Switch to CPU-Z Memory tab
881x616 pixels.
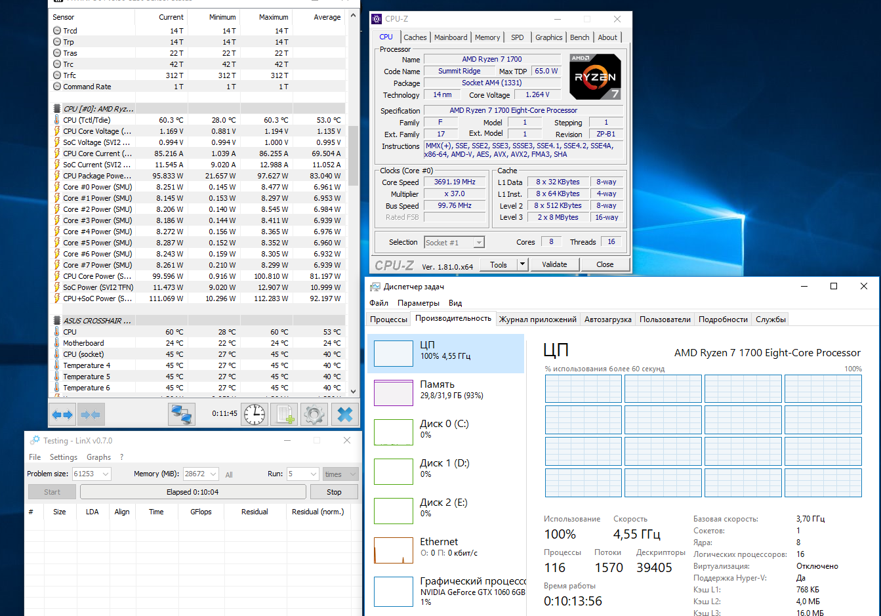click(487, 37)
